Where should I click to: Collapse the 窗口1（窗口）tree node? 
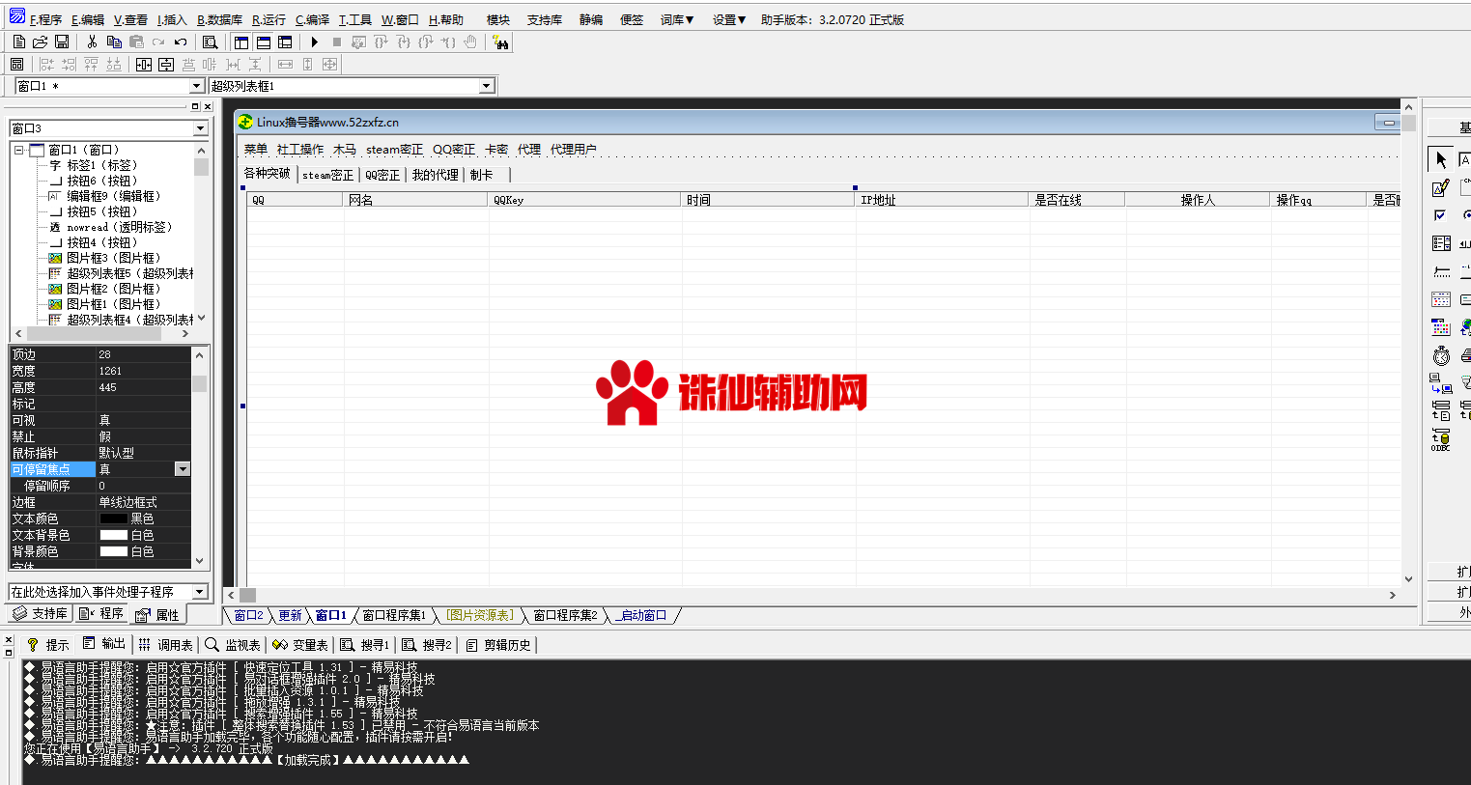(18, 150)
